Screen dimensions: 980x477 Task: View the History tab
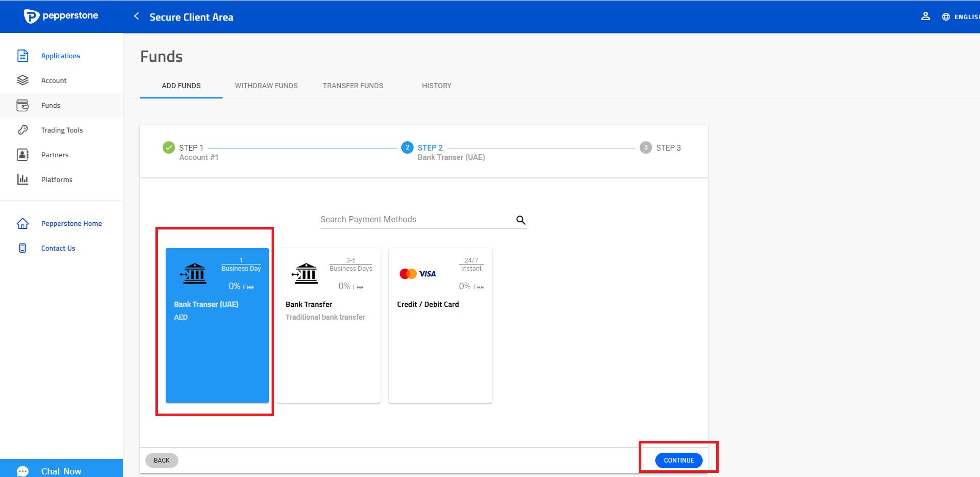point(436,86)
